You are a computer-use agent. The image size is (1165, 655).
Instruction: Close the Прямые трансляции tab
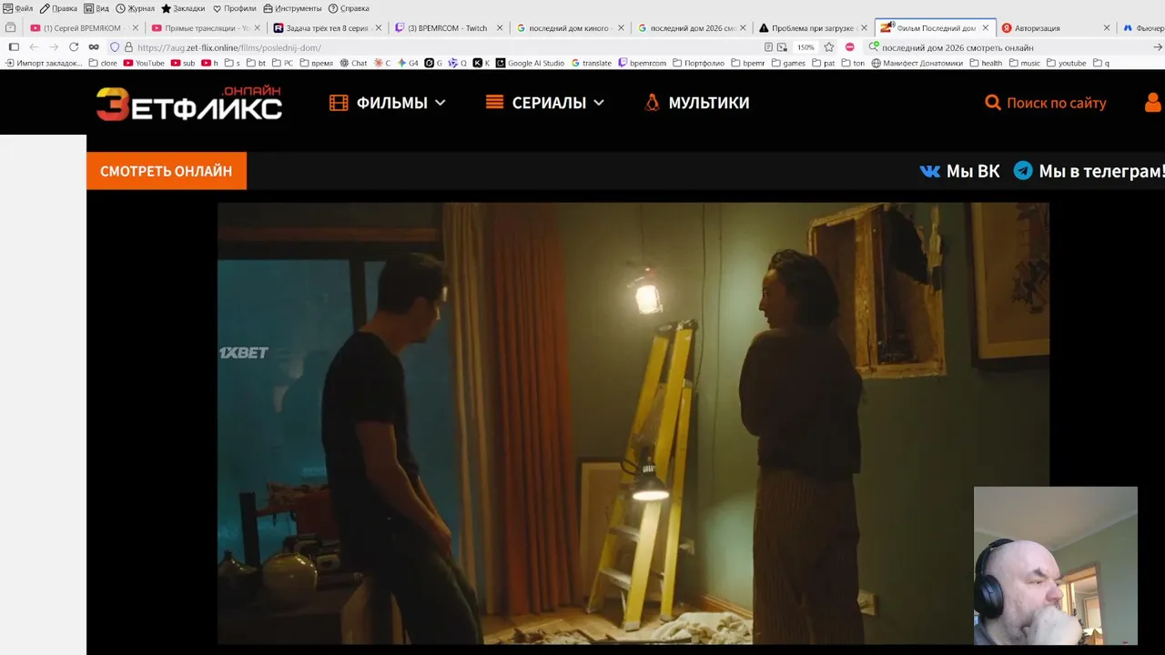(x=257, y=28)
